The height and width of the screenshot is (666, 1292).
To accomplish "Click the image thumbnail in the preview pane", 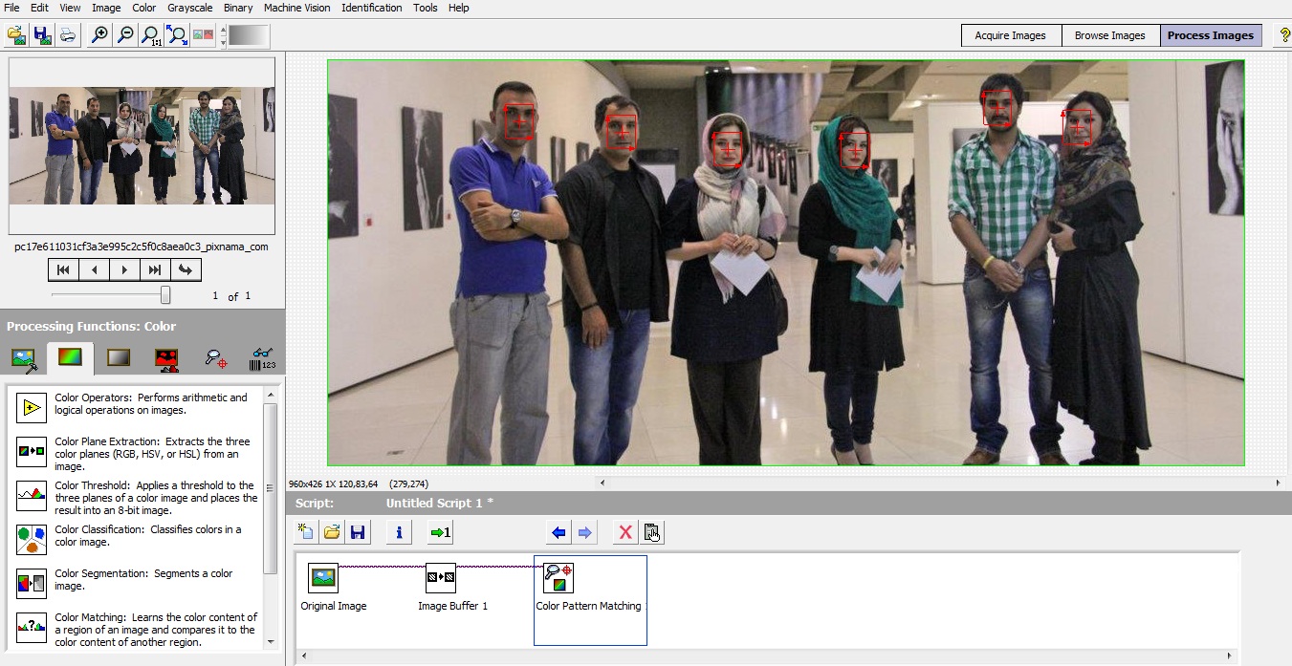I will tap(142, 145).
